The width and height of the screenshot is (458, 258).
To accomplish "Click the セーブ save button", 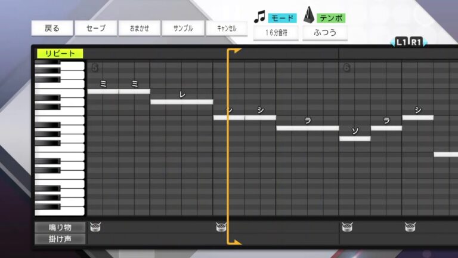I will tap(95, 28).
